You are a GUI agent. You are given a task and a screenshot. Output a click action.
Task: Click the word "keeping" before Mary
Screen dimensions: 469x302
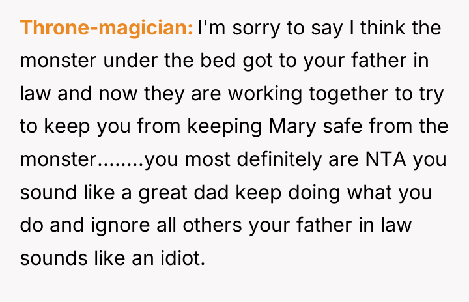(x=225, y=127)
